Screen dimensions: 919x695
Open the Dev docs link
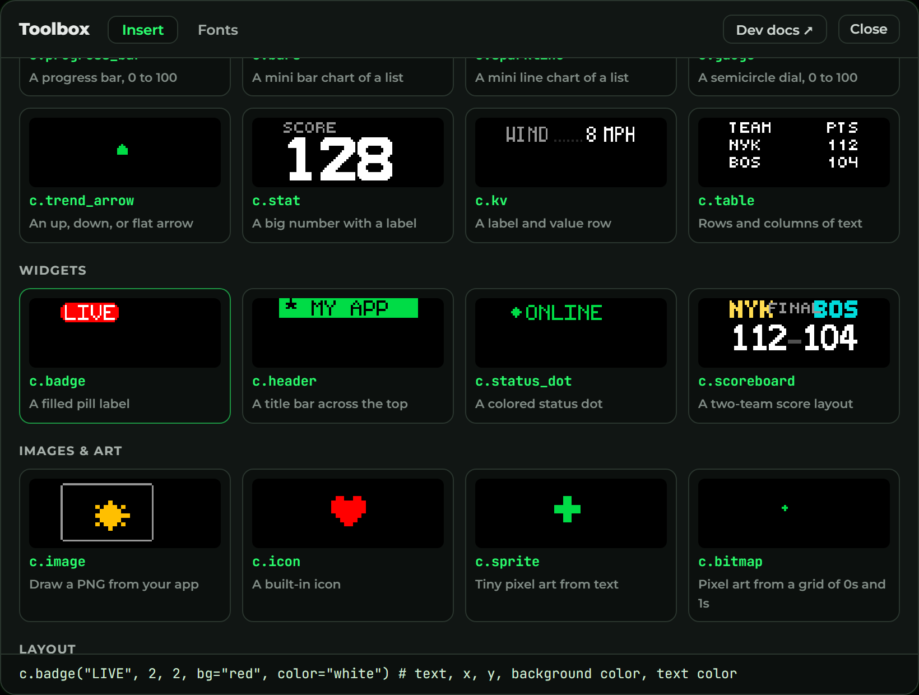click(x=774, y=30)
